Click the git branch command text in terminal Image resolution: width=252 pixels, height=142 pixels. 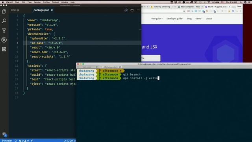[132, 75]
